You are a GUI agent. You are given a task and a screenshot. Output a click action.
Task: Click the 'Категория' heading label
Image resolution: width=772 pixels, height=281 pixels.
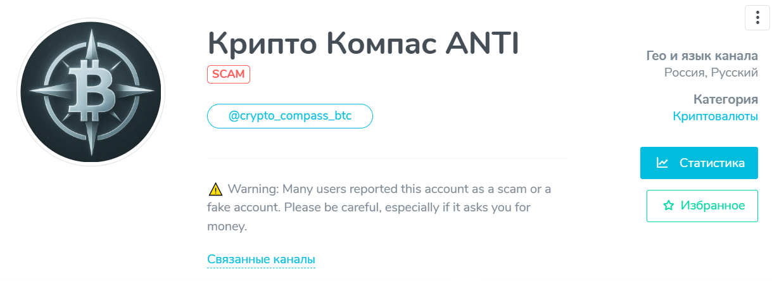click(x=725, y=99)
